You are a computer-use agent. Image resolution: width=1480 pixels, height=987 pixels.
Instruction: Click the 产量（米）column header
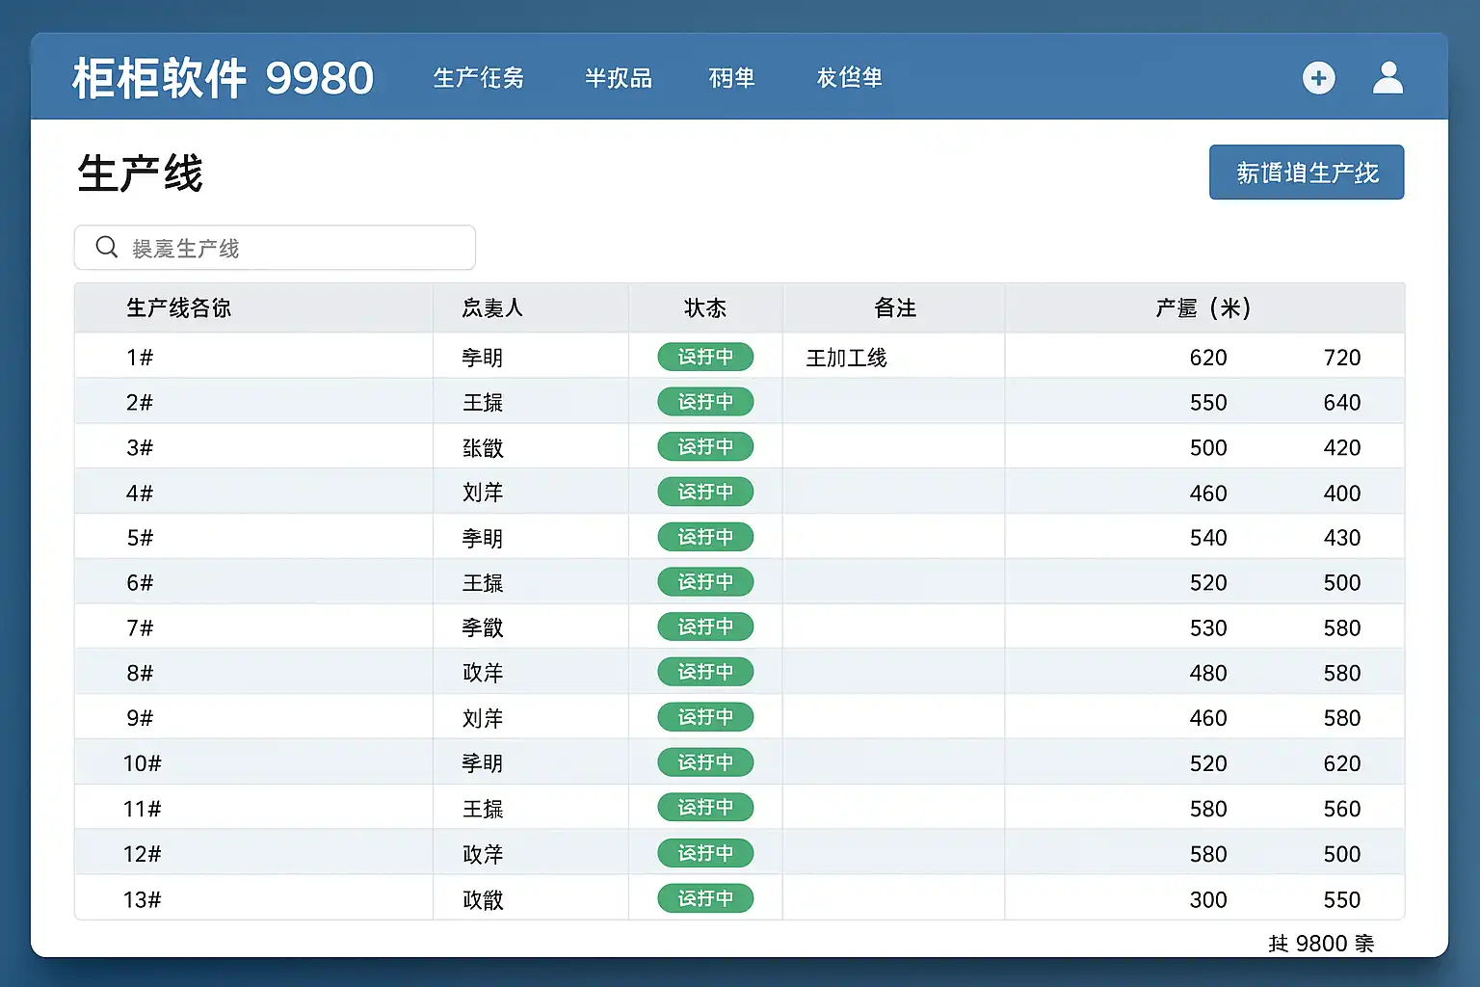coord(1203,308)
